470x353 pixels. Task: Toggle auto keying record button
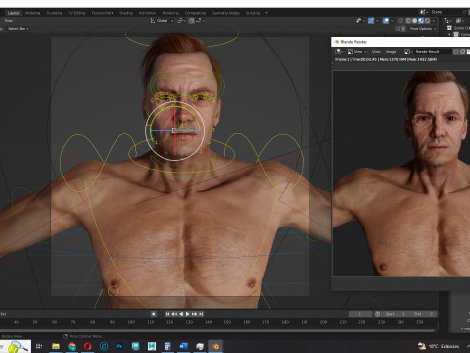tap(153, 314)
